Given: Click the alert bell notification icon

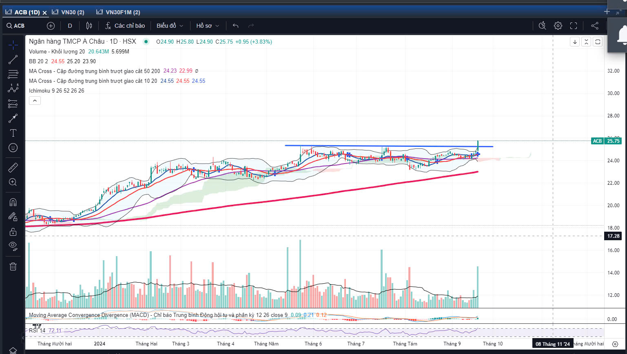Looking at the screenshot, I should pos(622,36).
